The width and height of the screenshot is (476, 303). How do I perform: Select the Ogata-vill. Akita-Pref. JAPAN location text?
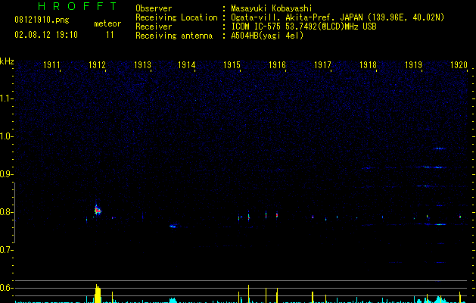click(338, 17)
